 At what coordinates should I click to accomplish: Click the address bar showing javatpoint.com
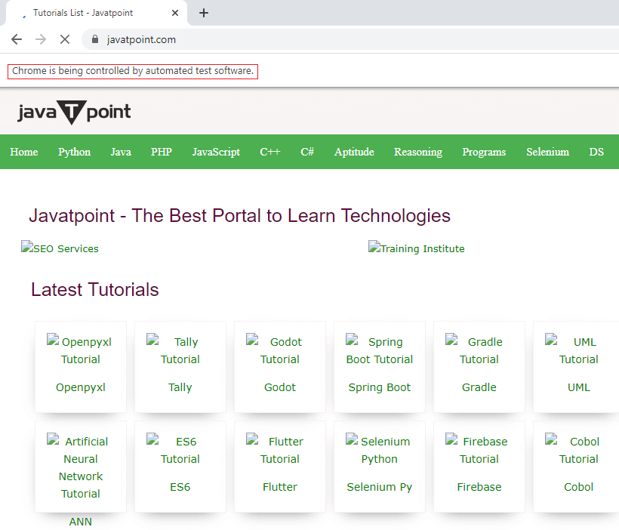(302, 39)
